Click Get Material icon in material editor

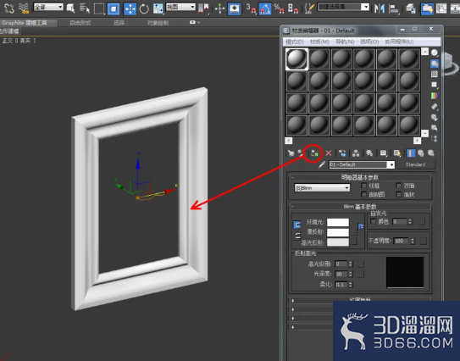point(291,153)
